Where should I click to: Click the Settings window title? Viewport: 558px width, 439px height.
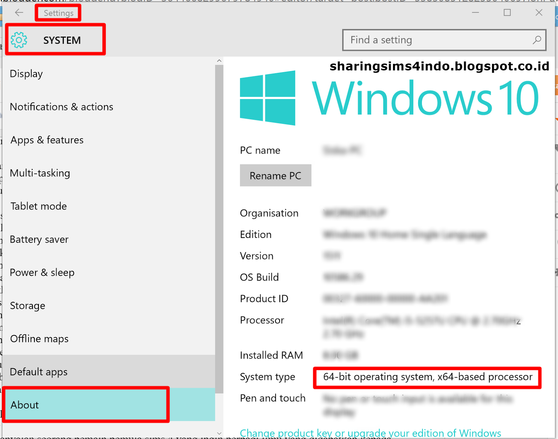[59, 13]
